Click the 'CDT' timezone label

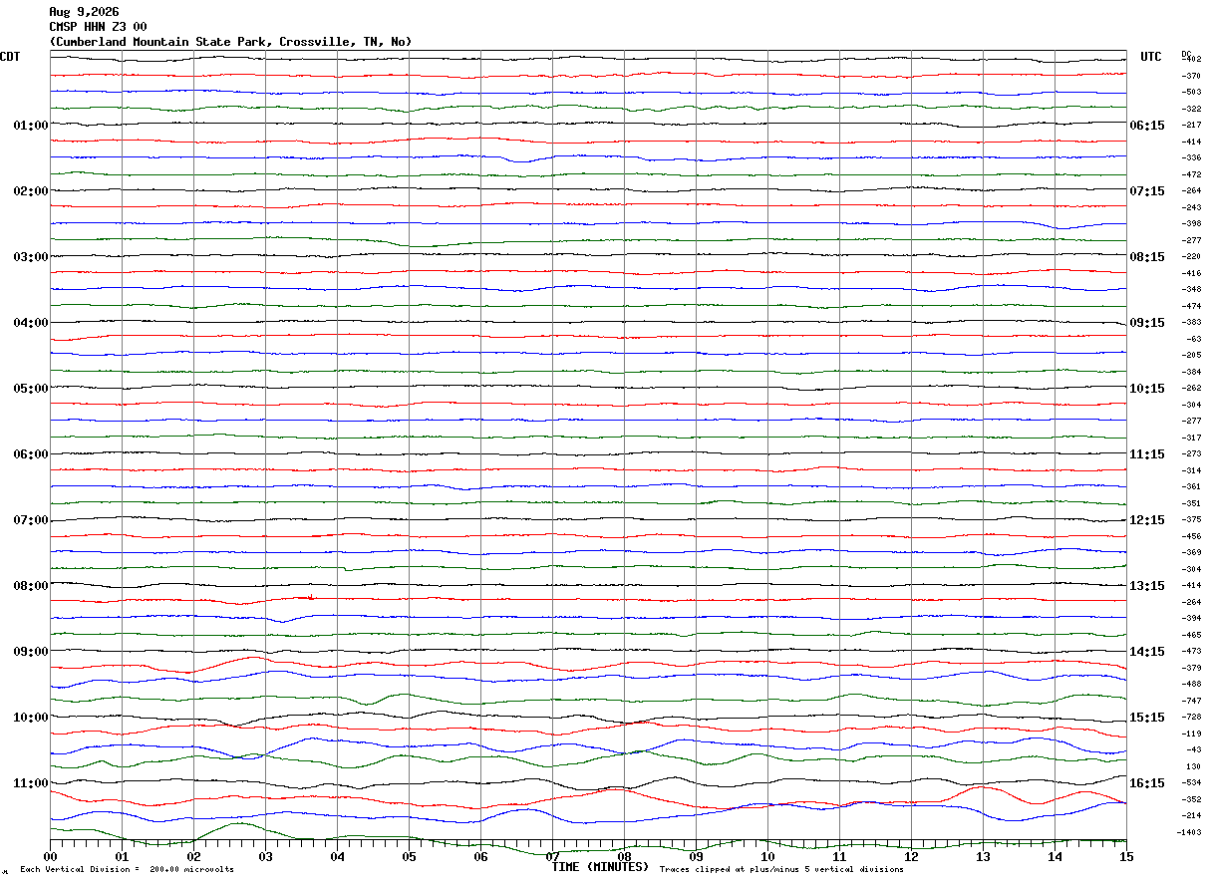[10, 57]
